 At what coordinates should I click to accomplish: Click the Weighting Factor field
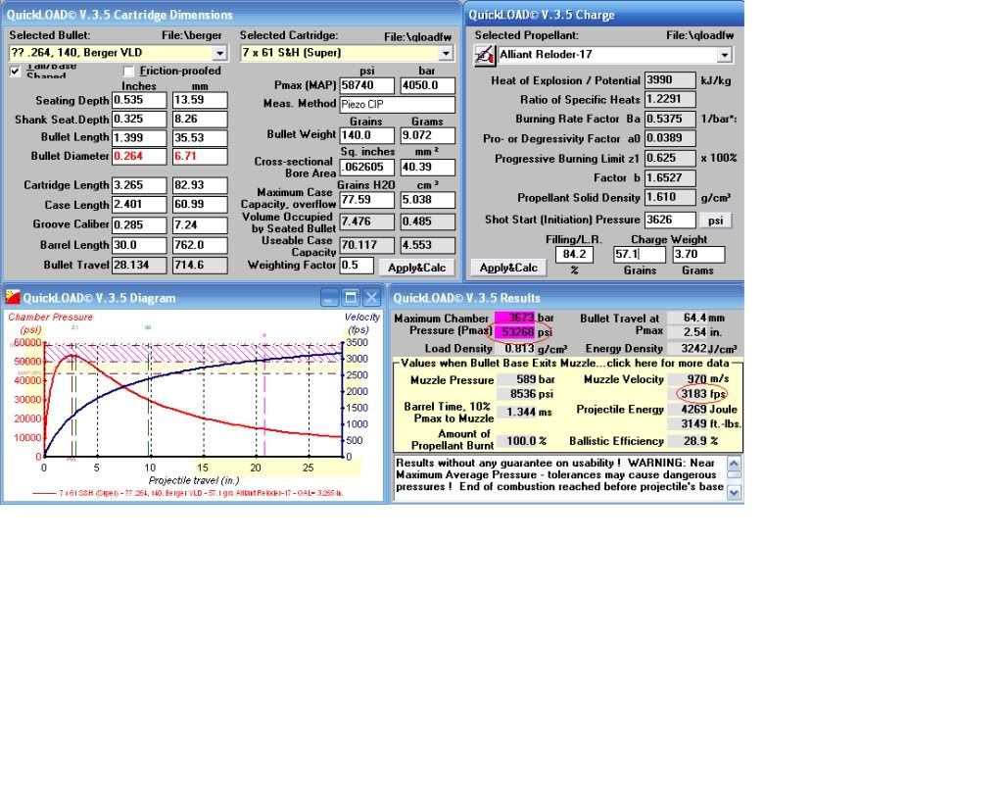(357, 266)
